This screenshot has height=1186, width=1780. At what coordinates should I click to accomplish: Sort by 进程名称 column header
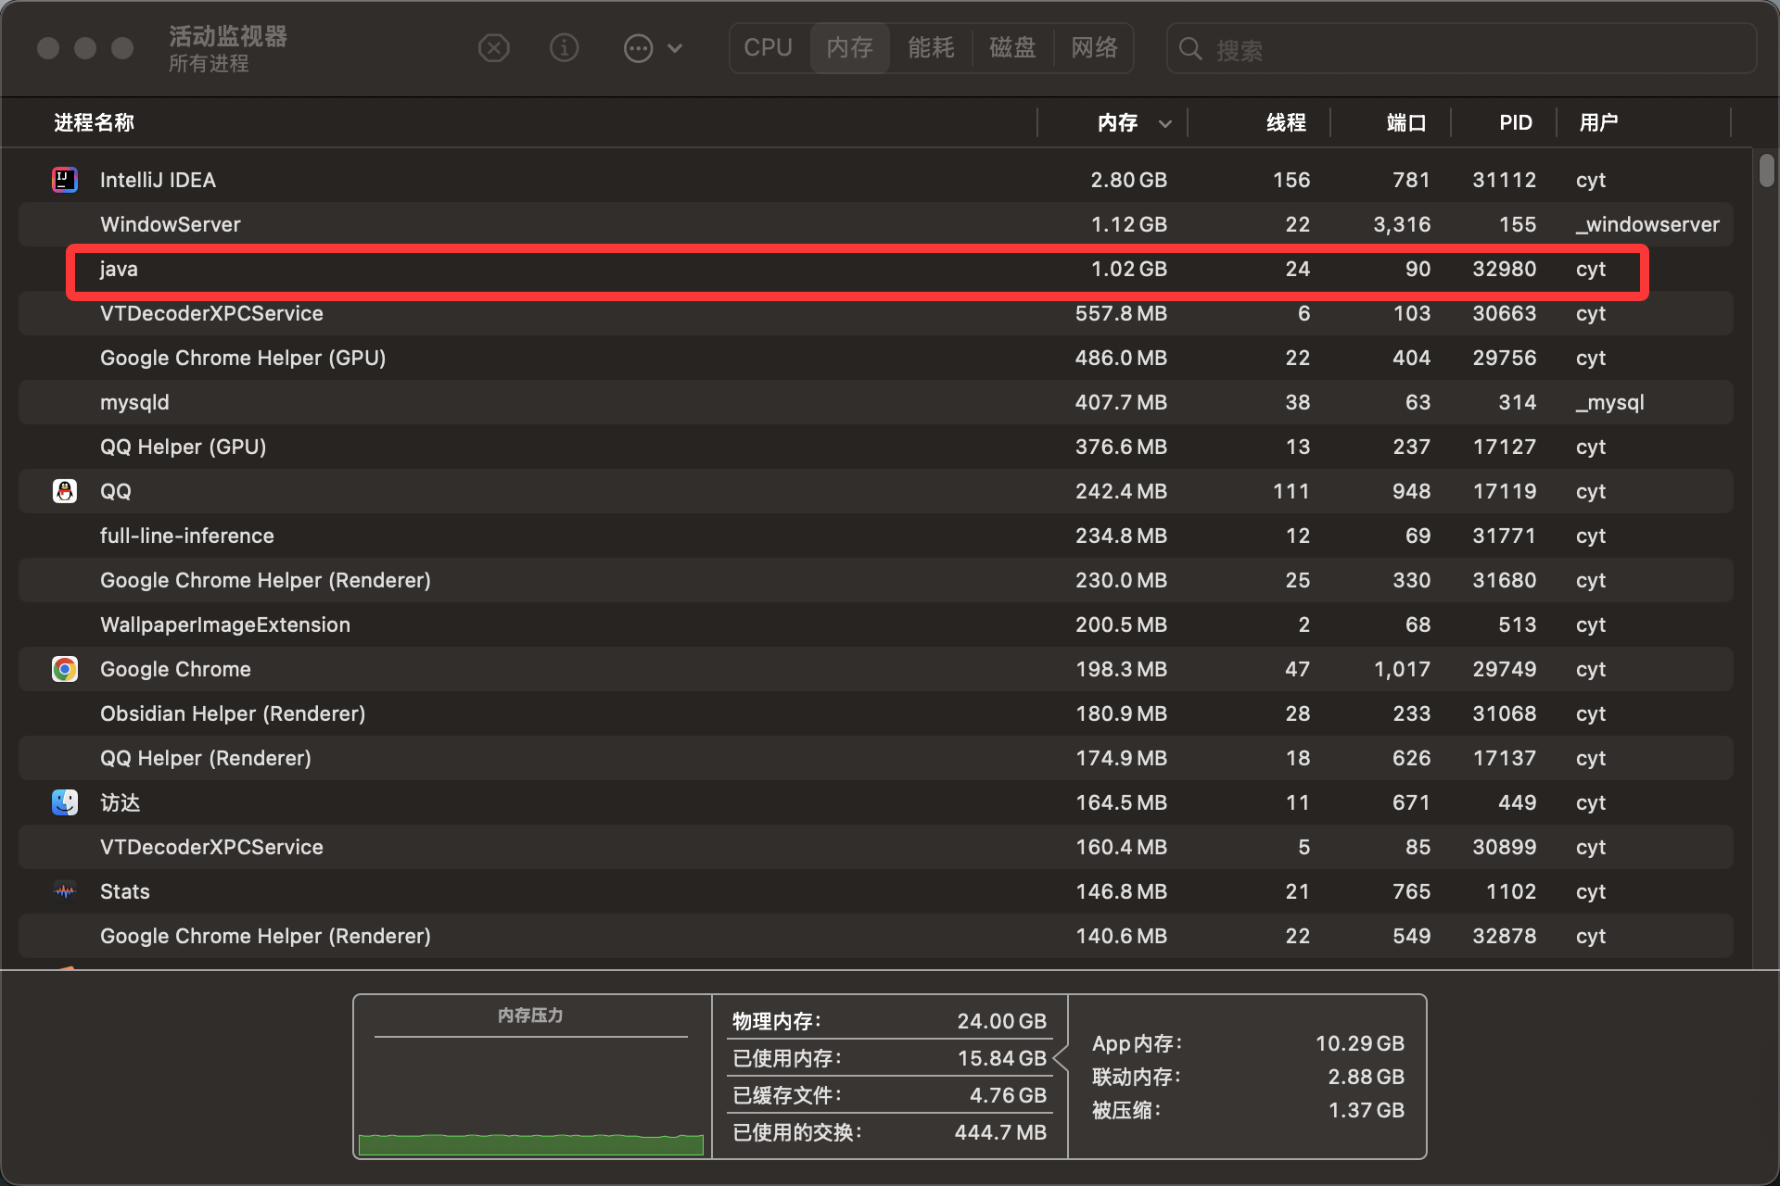(x=95, y=123)
